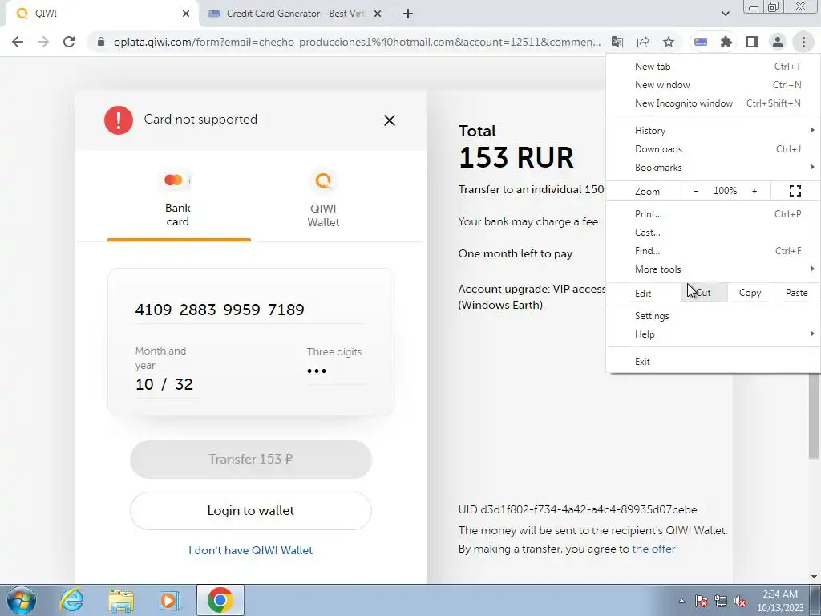Choose Exit from Chrome menu
821x616 pixels.
(713, 362)
